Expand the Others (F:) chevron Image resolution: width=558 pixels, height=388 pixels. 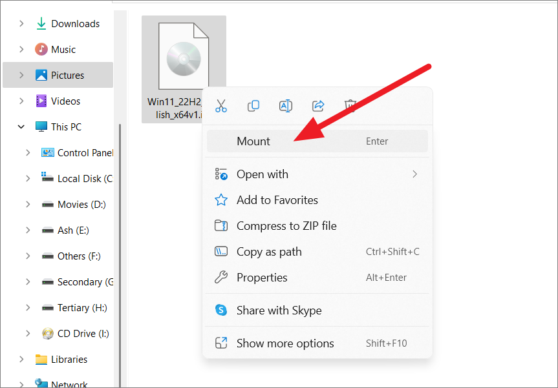(x=28, y=256)
